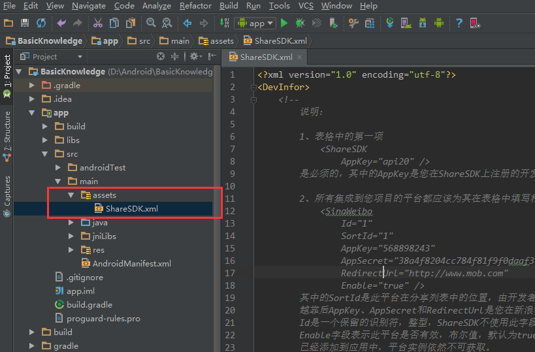The width and height of the screenshot is (535, 352).
Task: Click the Find magnifier icon
Action: click(151, 24)
